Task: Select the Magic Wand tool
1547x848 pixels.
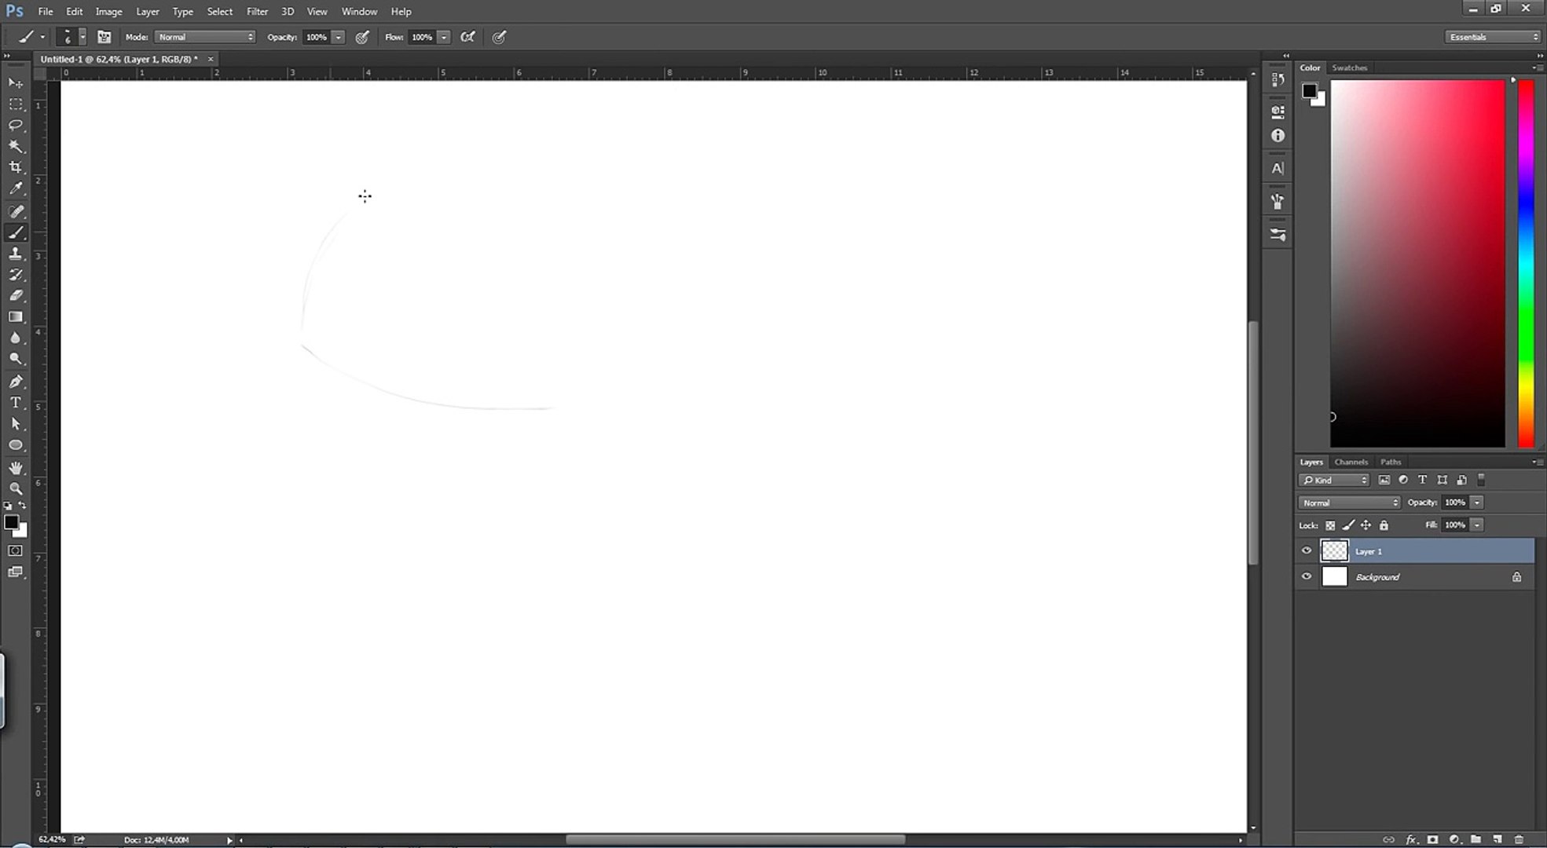Action: 16,146
